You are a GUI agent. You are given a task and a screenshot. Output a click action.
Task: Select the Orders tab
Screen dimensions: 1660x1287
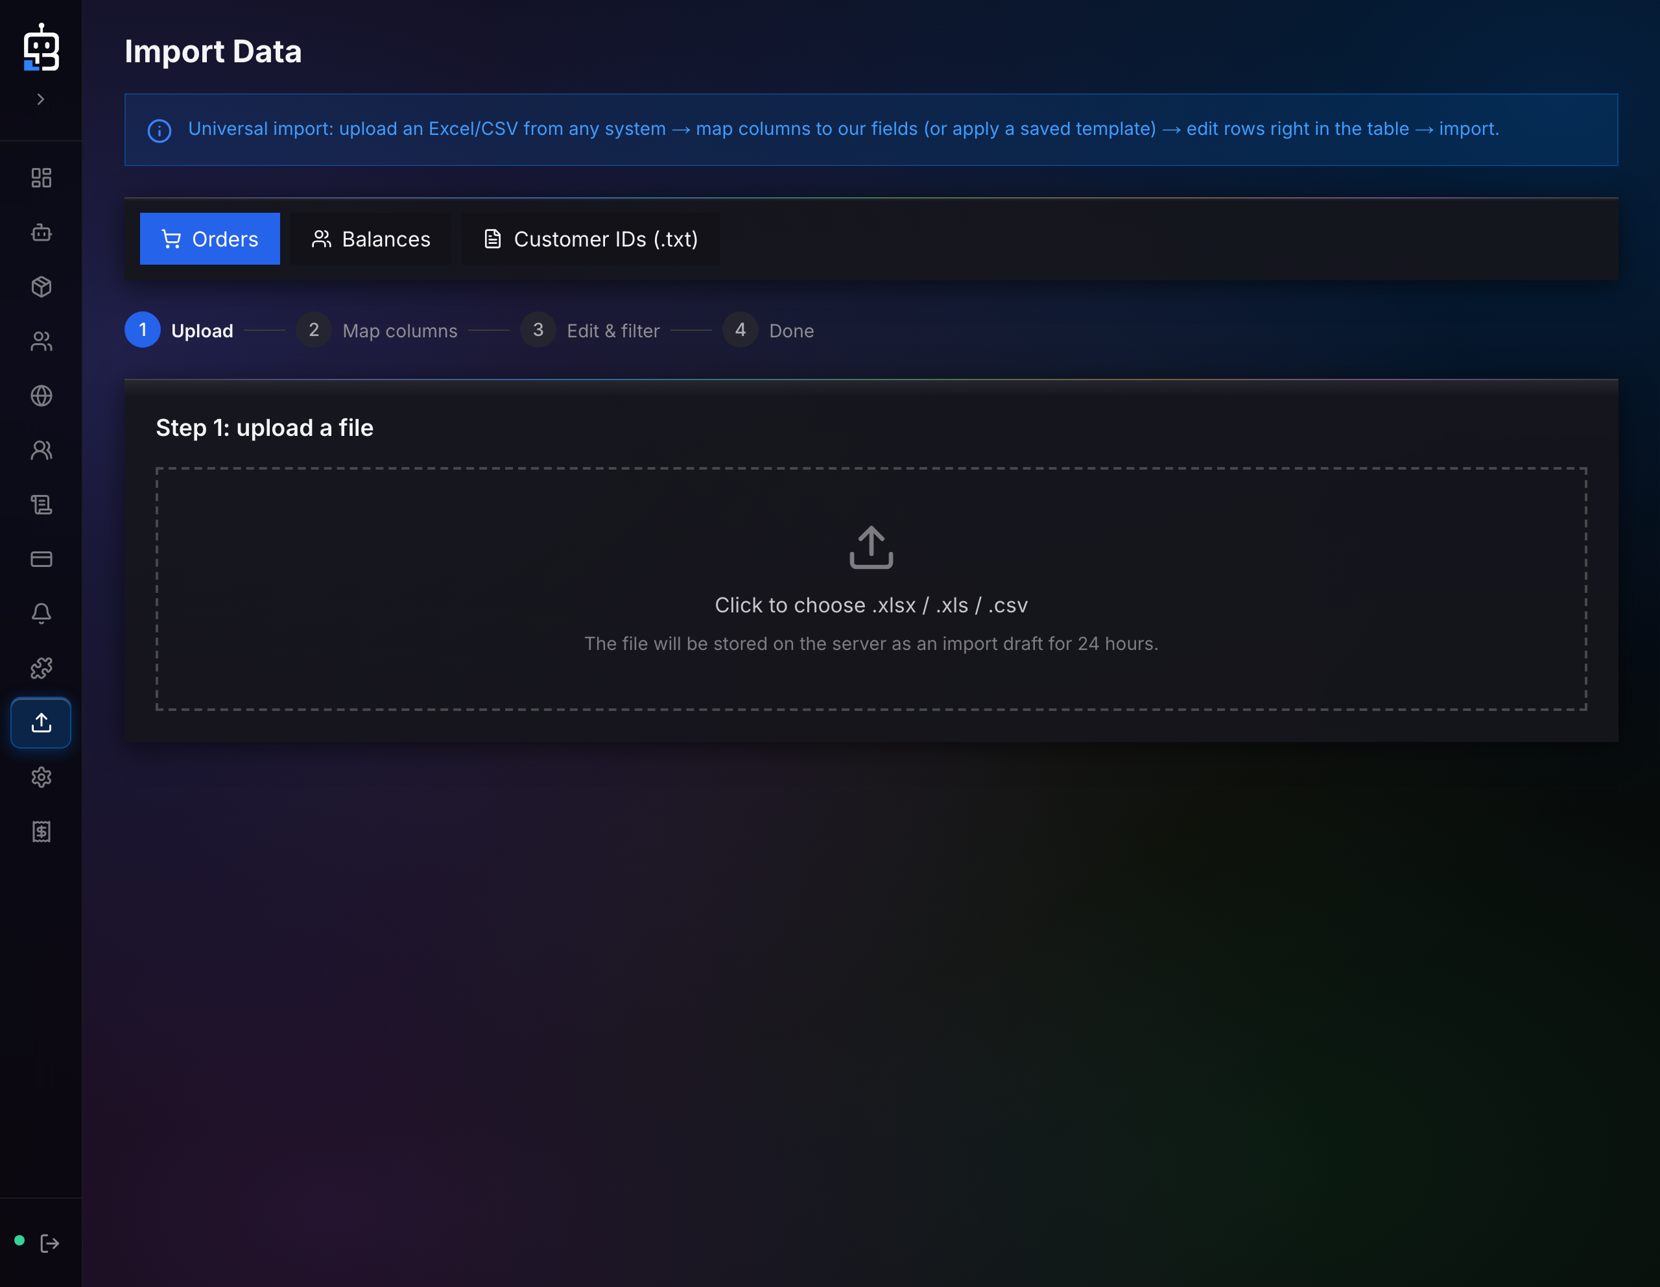pyautogui.click(x=210, y=239)
